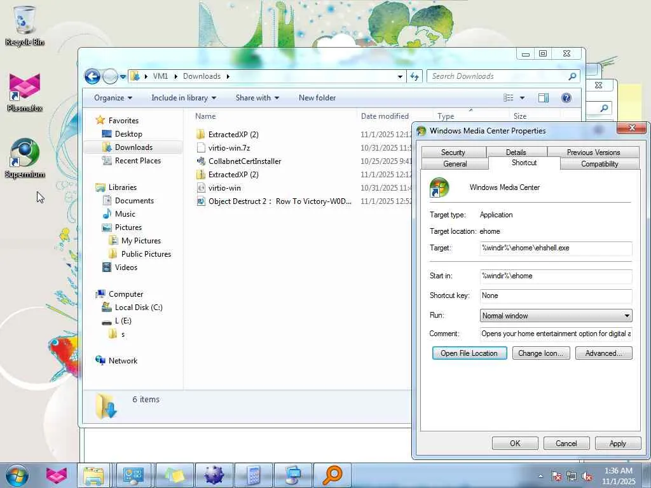Screen dimensions: 651x488
Task: Open folder s under the L drive
Action: (x=123, y=334)
